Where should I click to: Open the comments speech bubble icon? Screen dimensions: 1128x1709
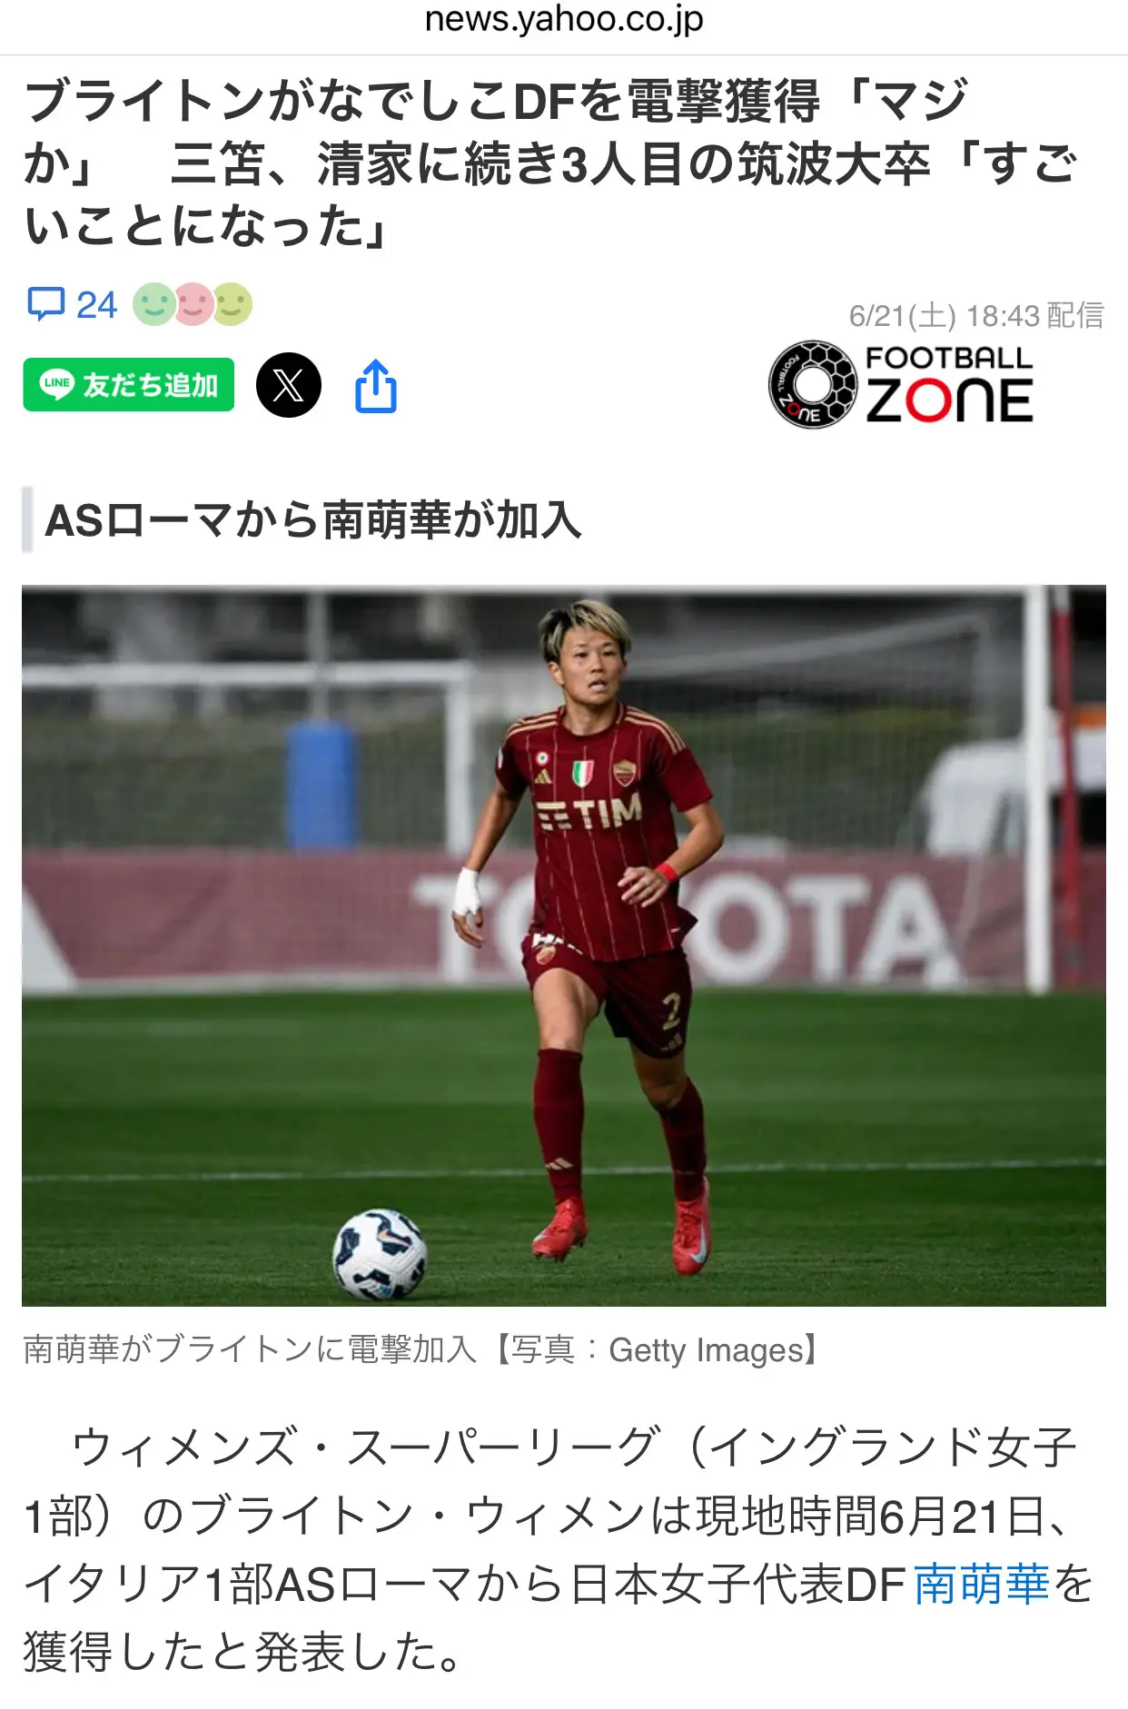click(45, 304)
